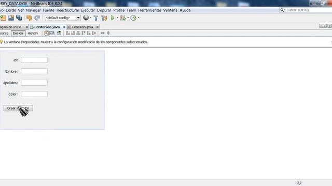Expand the Profile Project dropdown arrow
Screen dimensions: 332x186
(x=139, y=18)
